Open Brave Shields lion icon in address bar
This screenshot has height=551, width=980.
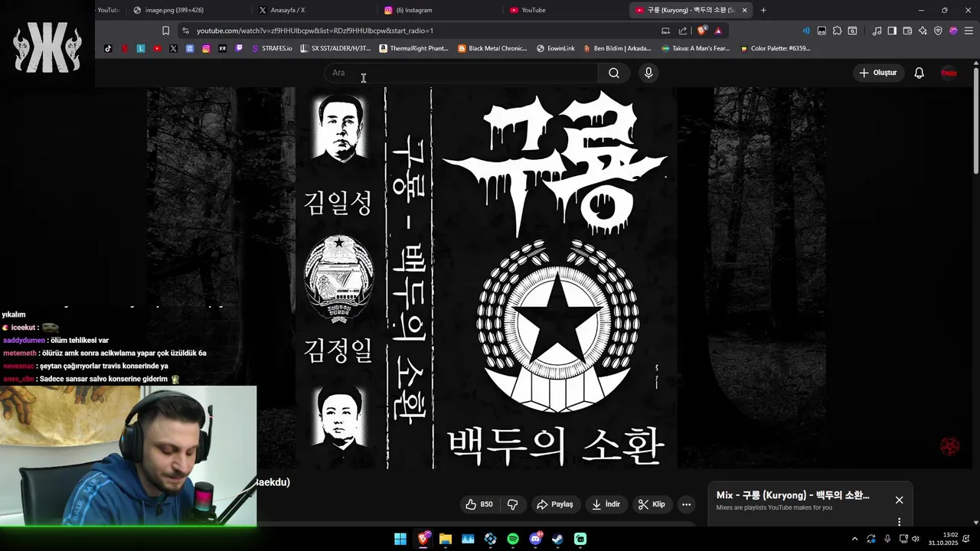(702, 31)
